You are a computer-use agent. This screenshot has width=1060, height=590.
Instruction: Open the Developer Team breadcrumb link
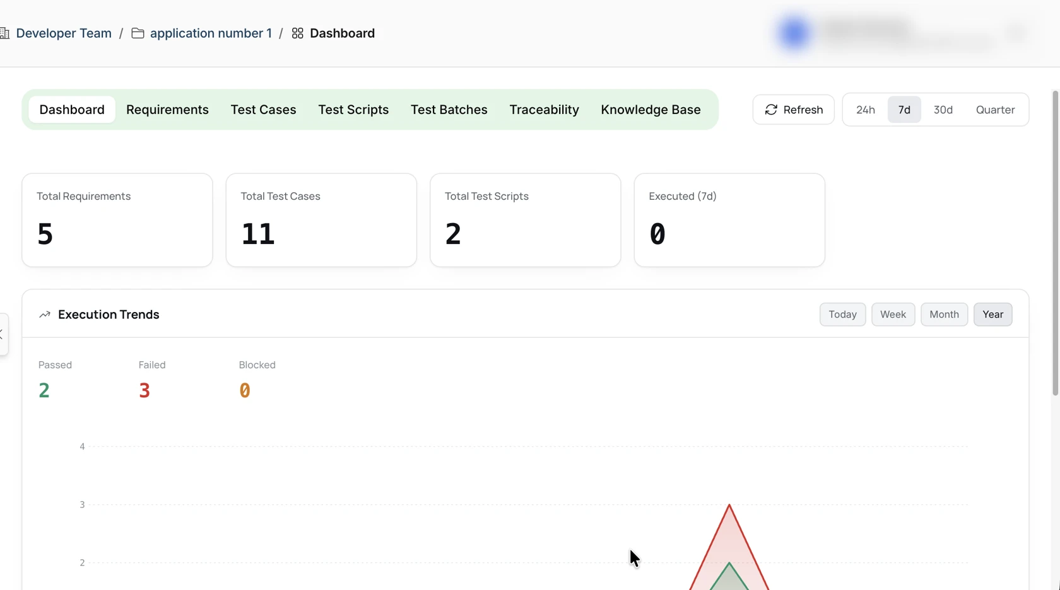(x=64, y=33)
